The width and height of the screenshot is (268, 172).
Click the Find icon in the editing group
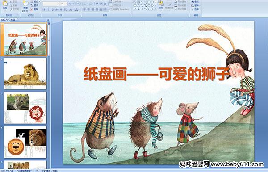coord(195,2)
